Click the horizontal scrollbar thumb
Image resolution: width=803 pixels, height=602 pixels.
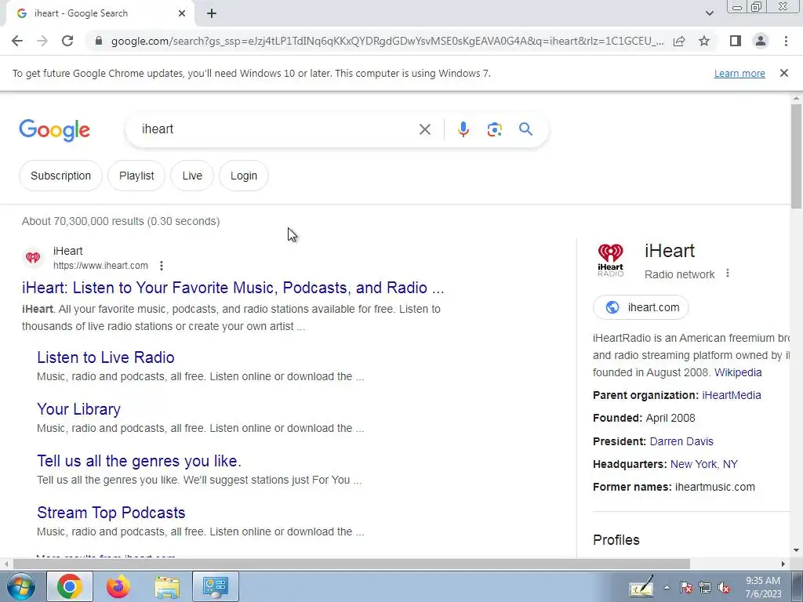(351, 564)
